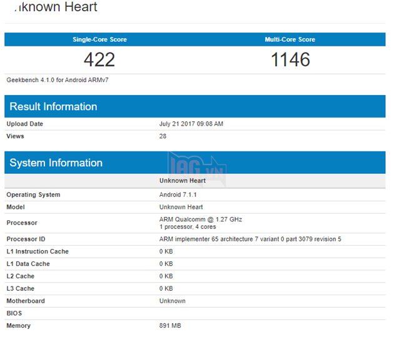This screenshot has height=339, width=394.
Task: Click the Processor row label
Action: [22, 223]
